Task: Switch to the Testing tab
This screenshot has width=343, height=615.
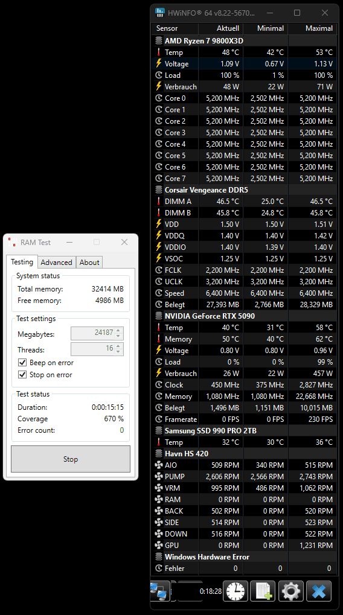Action: (22, 261)
